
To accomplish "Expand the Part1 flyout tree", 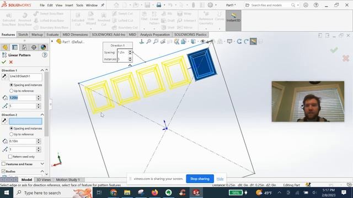I will tap(52, 41).
